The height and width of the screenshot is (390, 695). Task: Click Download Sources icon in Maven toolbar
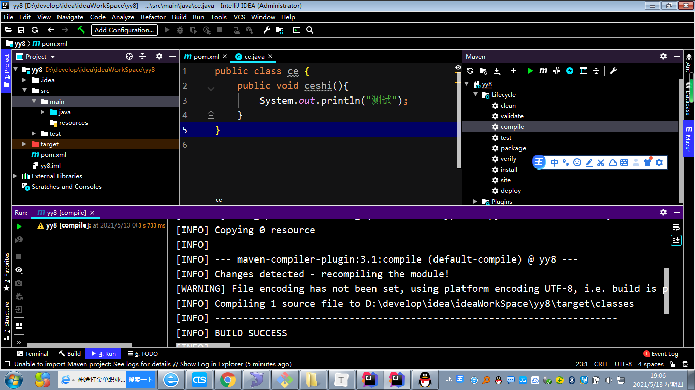click(497, 71)
